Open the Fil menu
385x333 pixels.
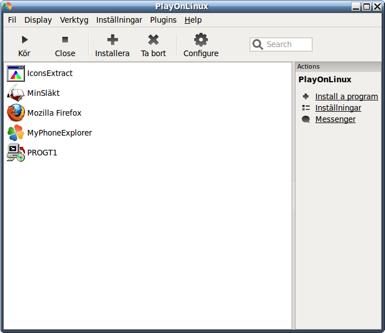pos(12,20)
